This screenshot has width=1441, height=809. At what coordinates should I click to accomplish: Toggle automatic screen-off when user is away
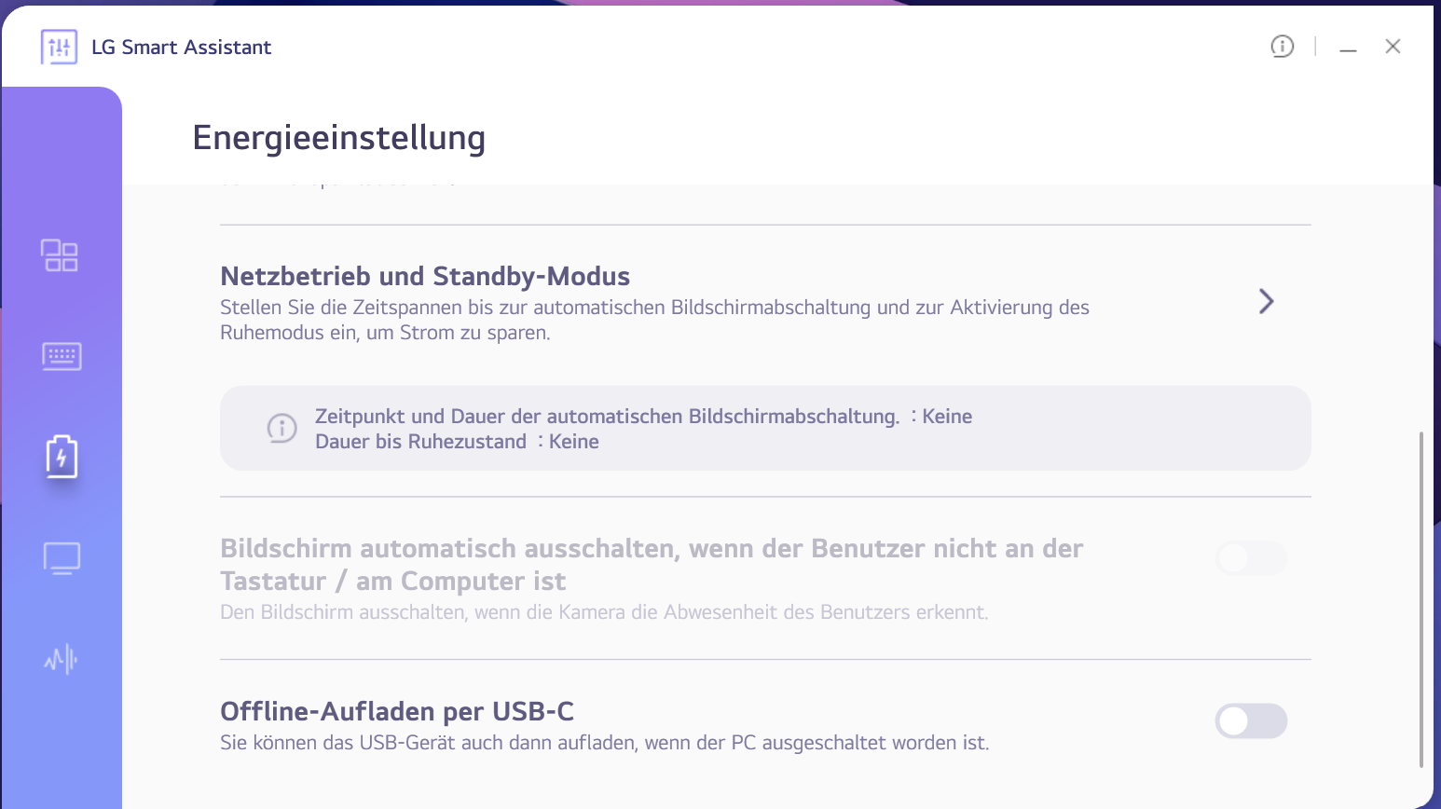[x=1251, y=558]
